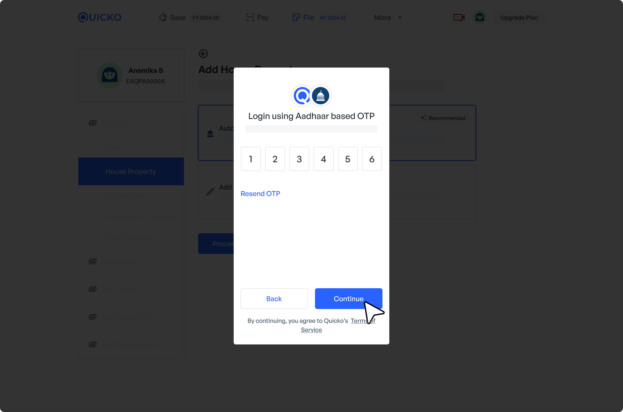Click Anamika S profile card avatar
The height and width of the screenshot is (412, 623).
[110, 75]
